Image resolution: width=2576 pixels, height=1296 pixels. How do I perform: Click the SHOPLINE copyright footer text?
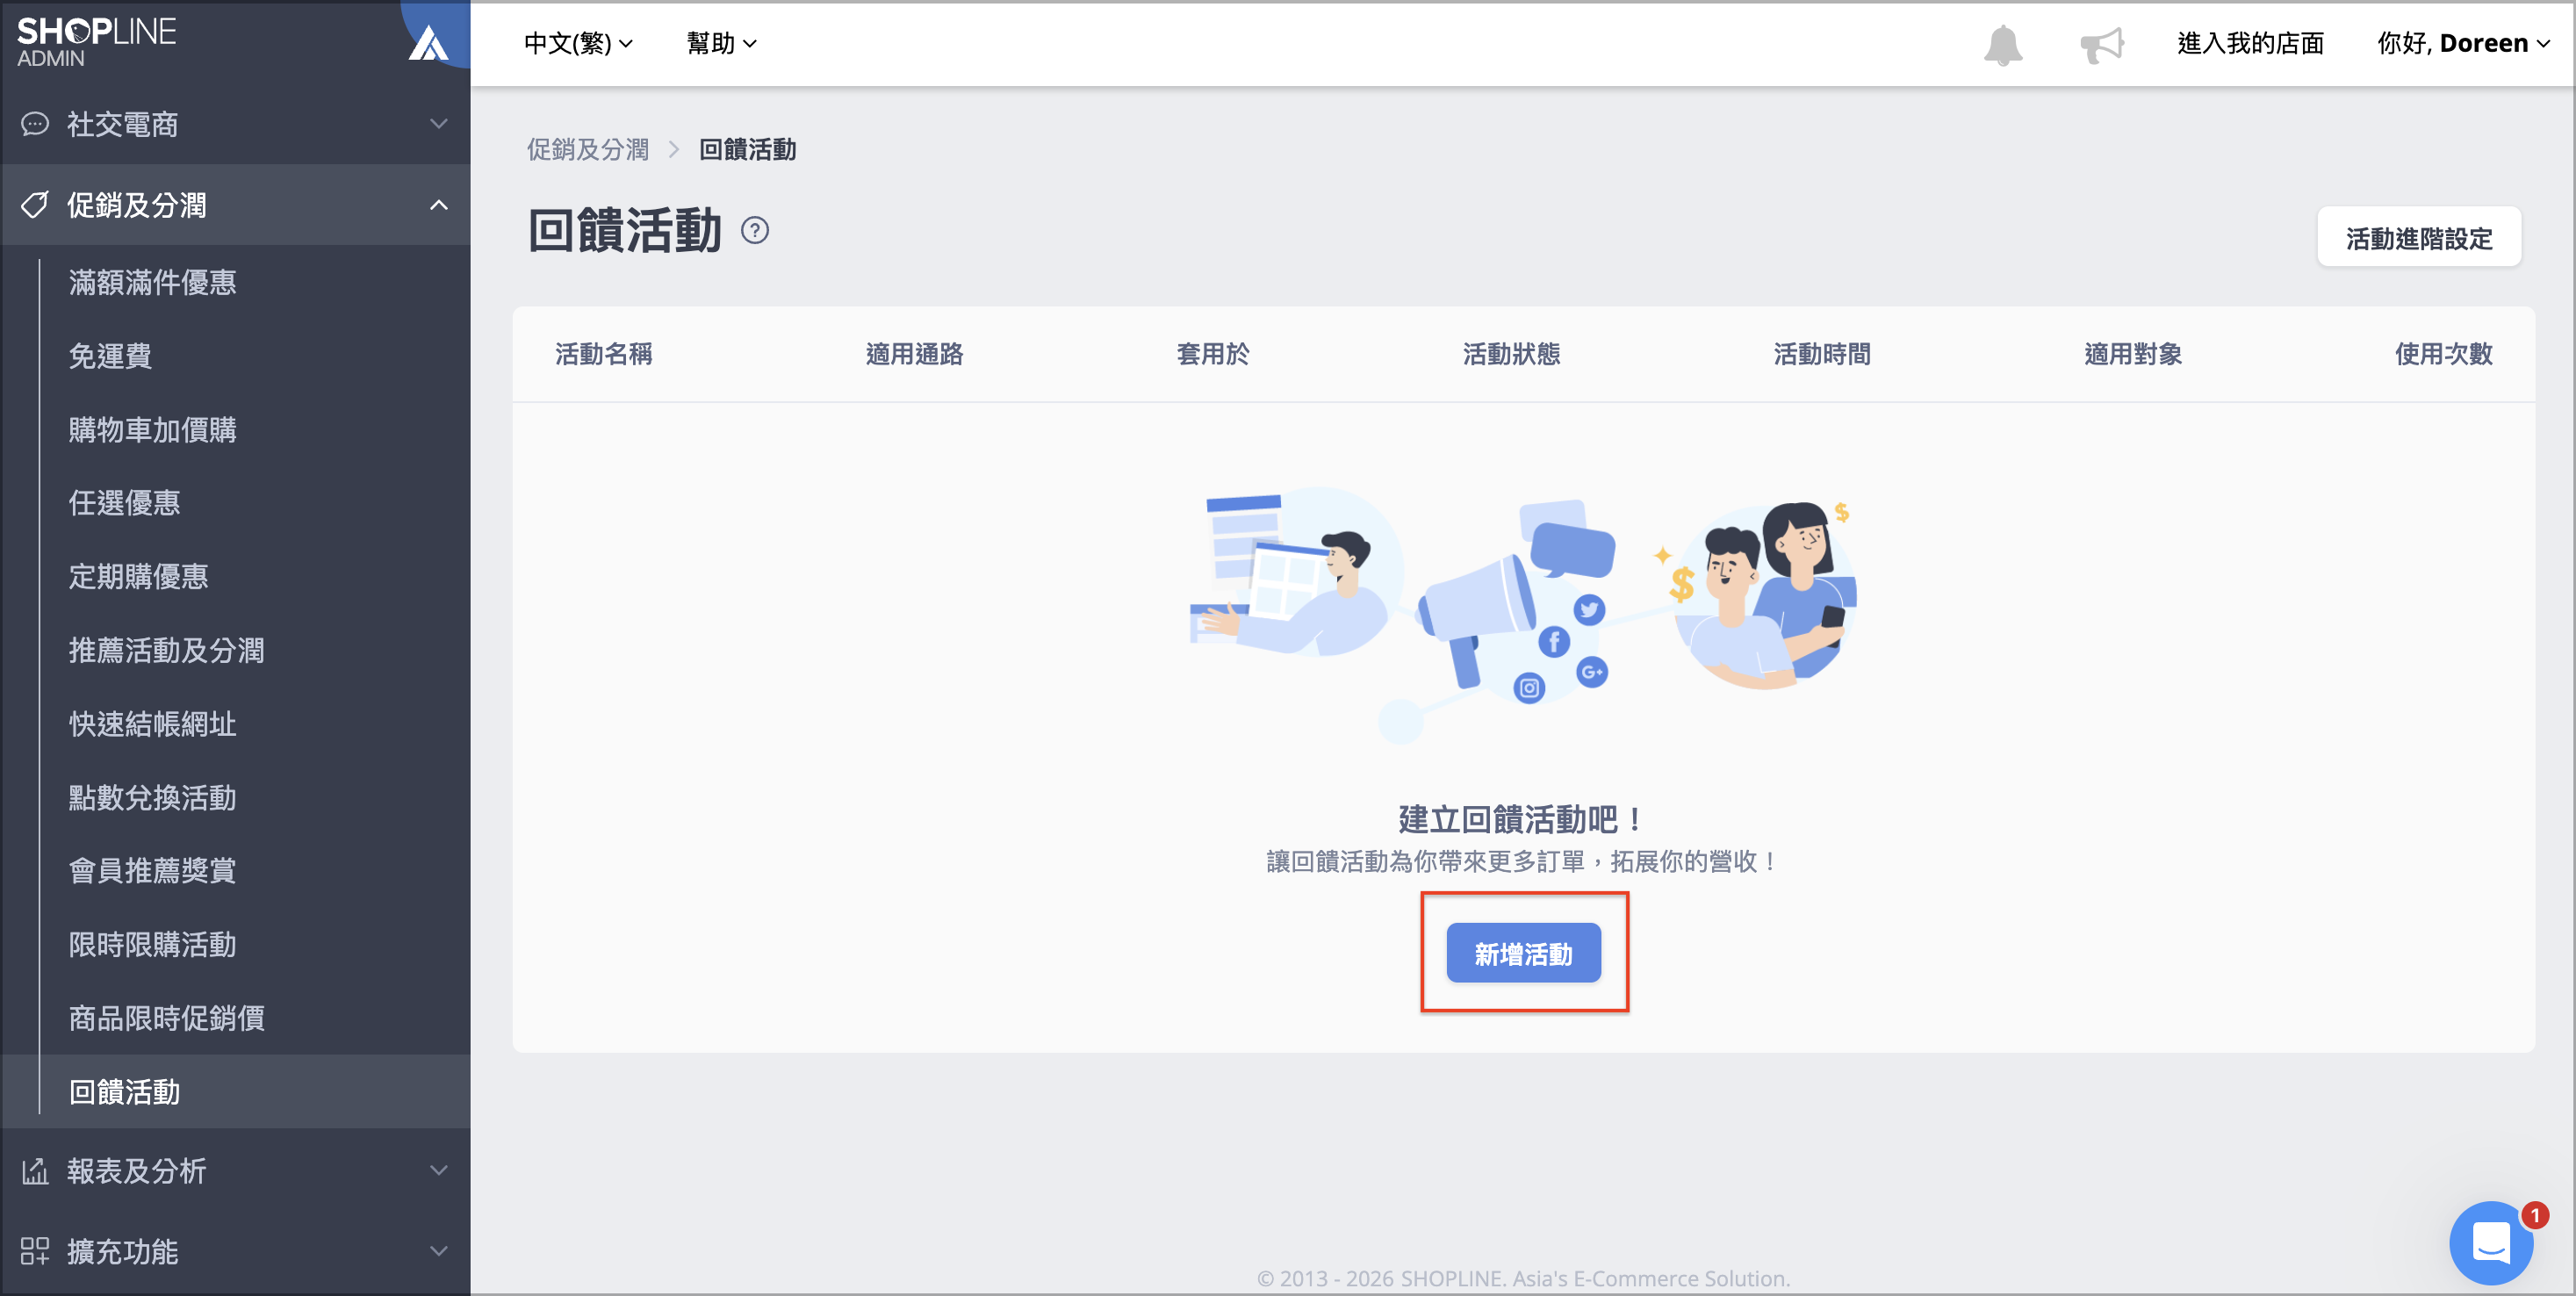(1523, 1278)
